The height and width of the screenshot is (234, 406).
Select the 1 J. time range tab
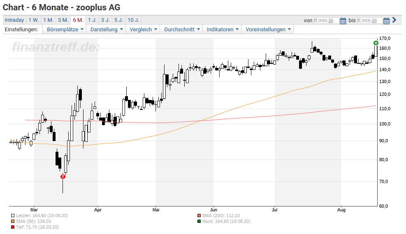point(92,20)
